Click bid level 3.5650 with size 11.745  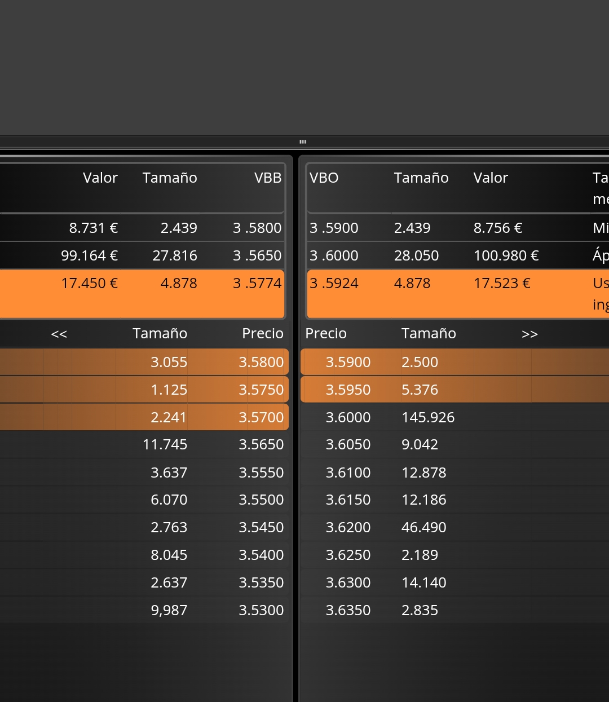click(x=144, y=445)
